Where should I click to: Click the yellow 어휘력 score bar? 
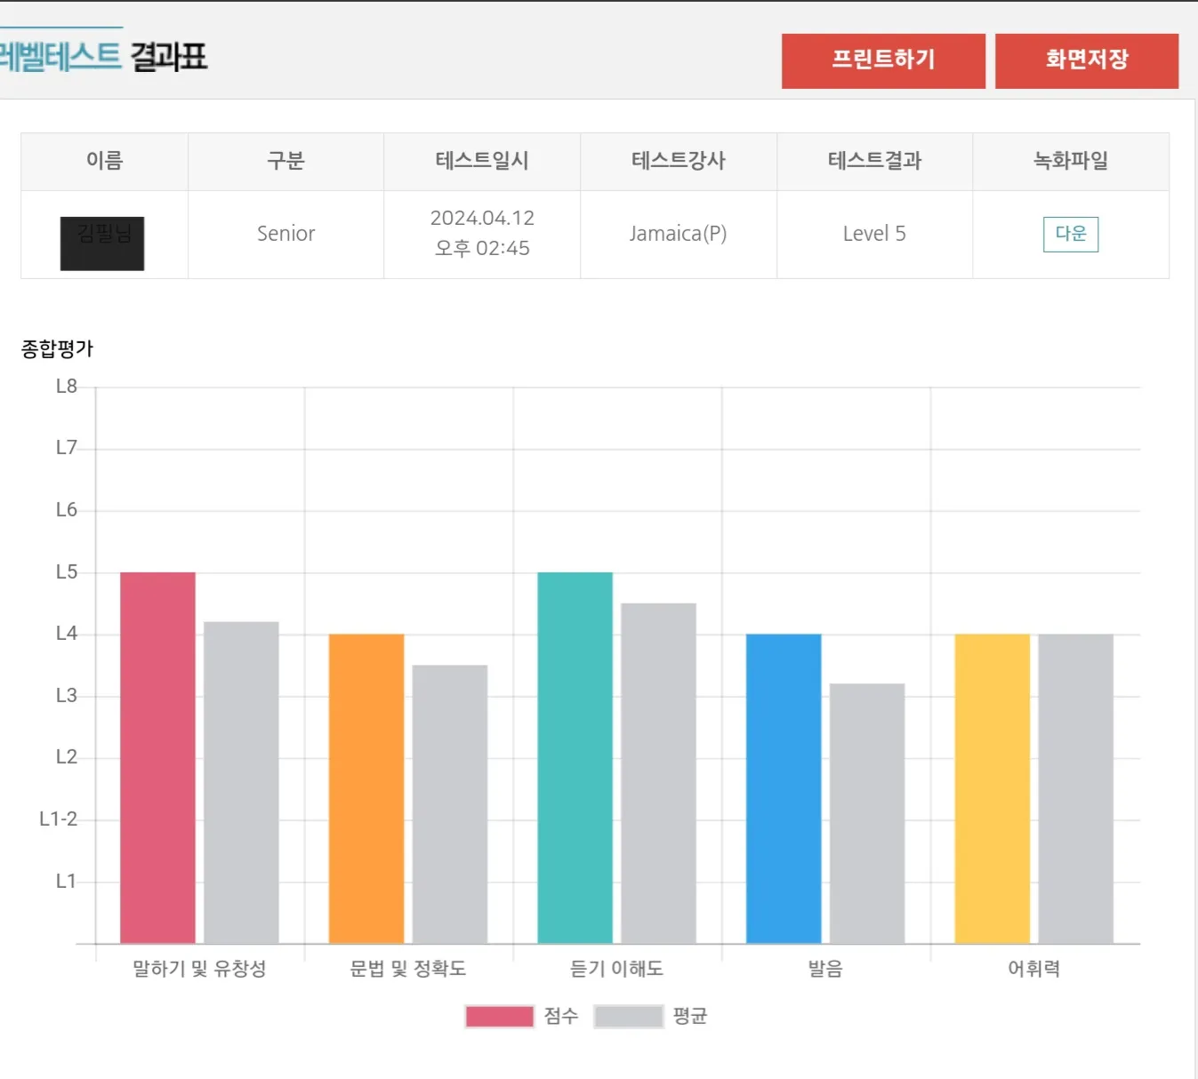point(991,787)
